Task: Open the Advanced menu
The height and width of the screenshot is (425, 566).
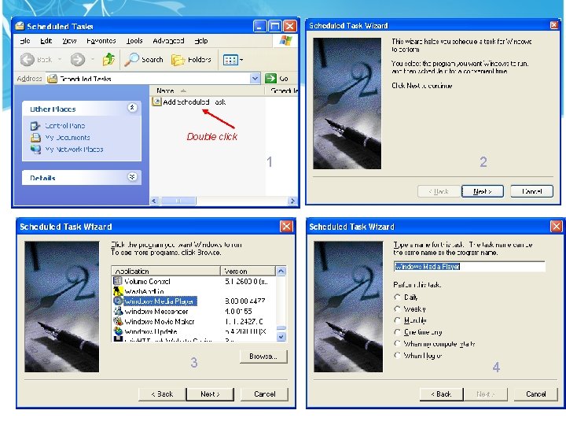Action: pos(168,41)
